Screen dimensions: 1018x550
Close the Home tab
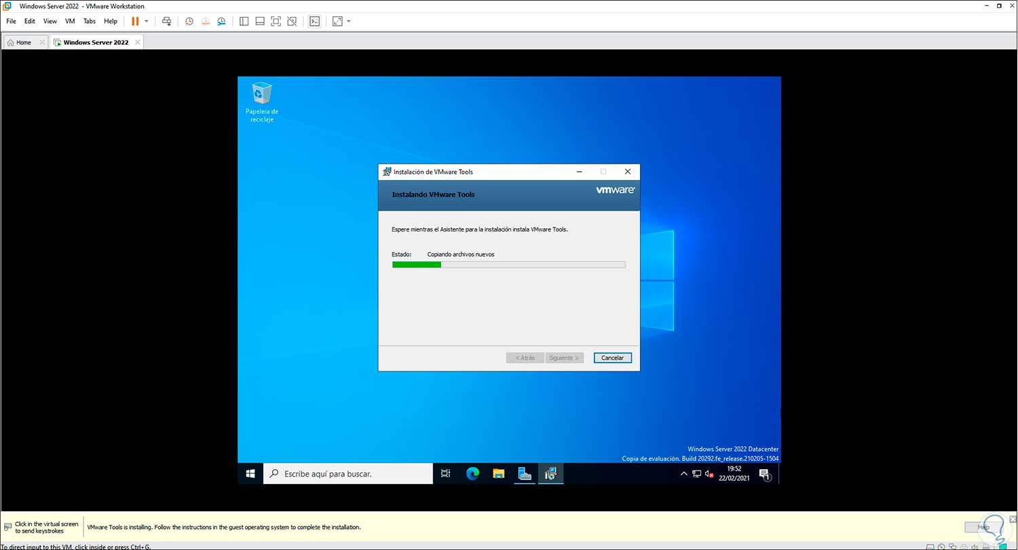42,42
